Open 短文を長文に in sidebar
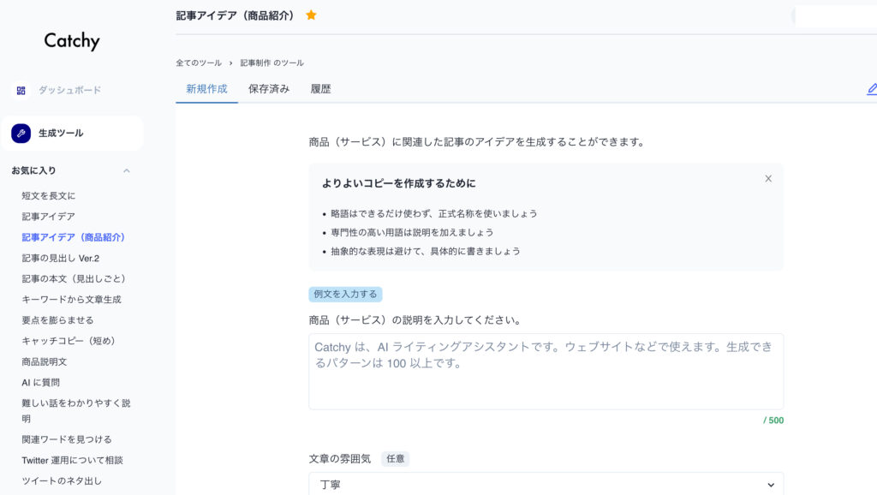Viewport: 877px width, 495px height. pos(49,195)
